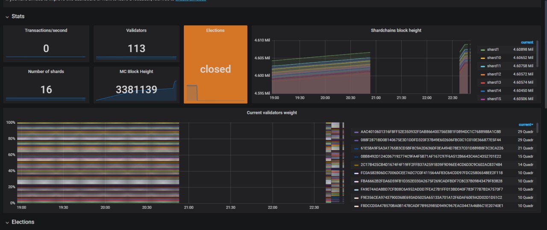This screenshot has height=230, width=547.
Task: Select validator 61E58A9F5A3A1765B3CD legend entry
Action: click(432, 148)
